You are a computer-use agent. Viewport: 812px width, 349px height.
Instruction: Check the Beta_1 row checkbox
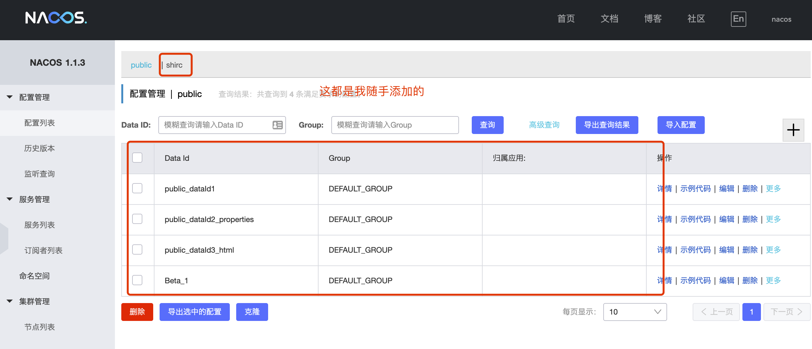click(137, 280)
